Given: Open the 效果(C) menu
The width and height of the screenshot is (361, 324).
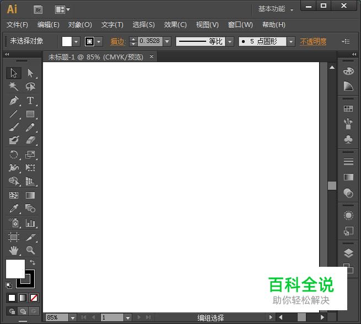Looking at the screenshot, I should pos(175,25).
